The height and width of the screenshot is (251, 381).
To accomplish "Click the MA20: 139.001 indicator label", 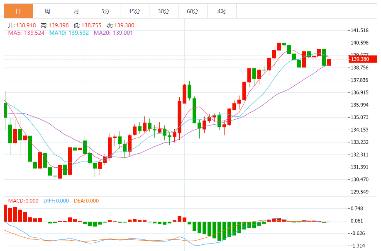I will coord(113,33).
